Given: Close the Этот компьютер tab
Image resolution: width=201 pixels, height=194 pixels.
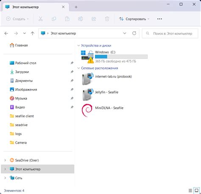Looking at the screenshot, I should [x=63, y=7].
